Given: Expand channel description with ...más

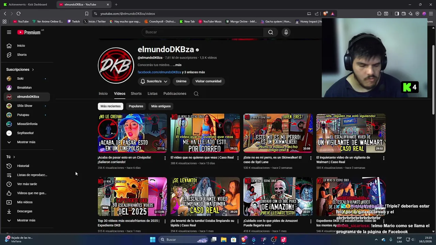Looking at the screenshot, I should 177,65.
